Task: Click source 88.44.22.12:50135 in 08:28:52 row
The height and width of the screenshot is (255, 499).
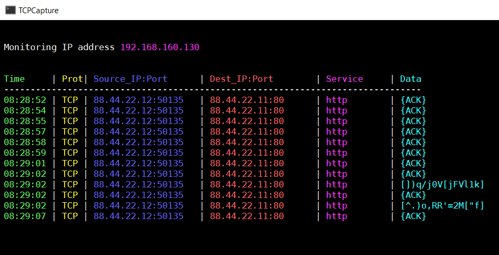Action: (x=138, y=100)
